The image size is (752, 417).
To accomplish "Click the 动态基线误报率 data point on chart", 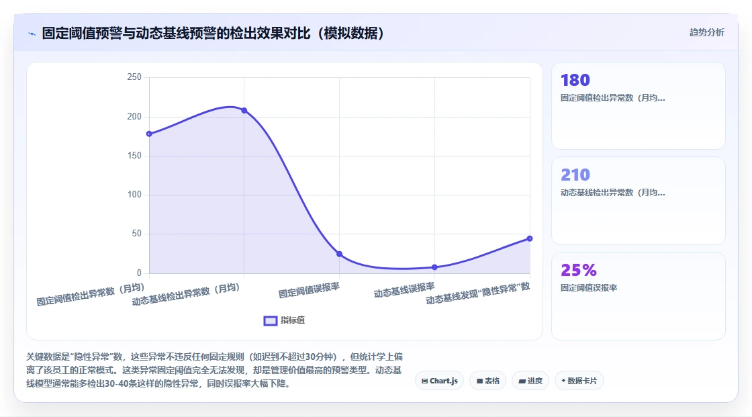I will [x=434, y=267].
